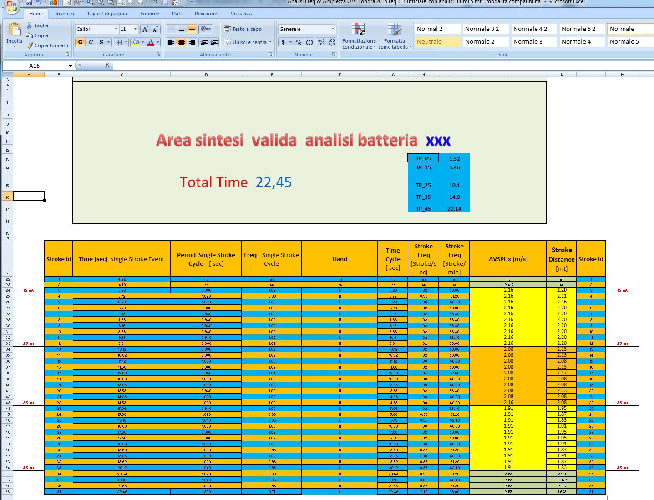Image resolution: width=654 pixels, height=500 pixels.
Task: Click the cell borders icon
Action: click(118, 42)
